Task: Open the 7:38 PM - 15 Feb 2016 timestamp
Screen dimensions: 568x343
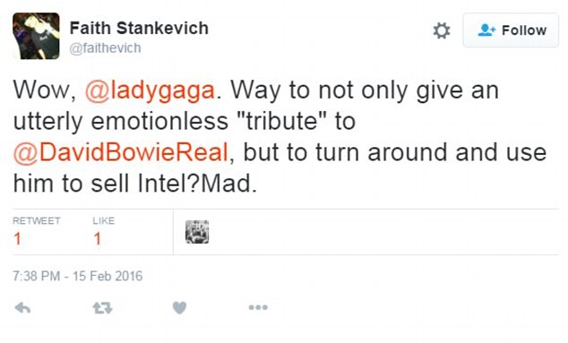Action: (78, 276)
